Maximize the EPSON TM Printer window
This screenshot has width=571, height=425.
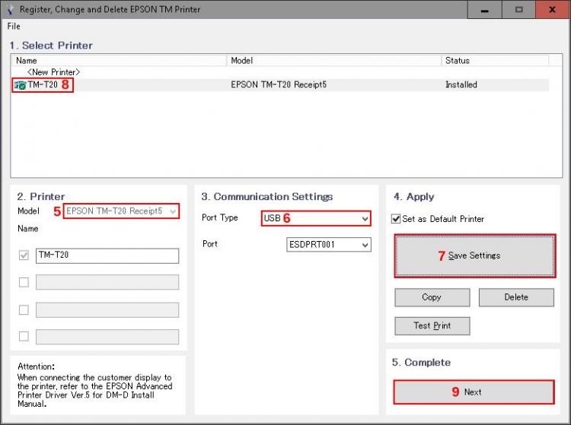pyautogui.click(x=519, y=10)
